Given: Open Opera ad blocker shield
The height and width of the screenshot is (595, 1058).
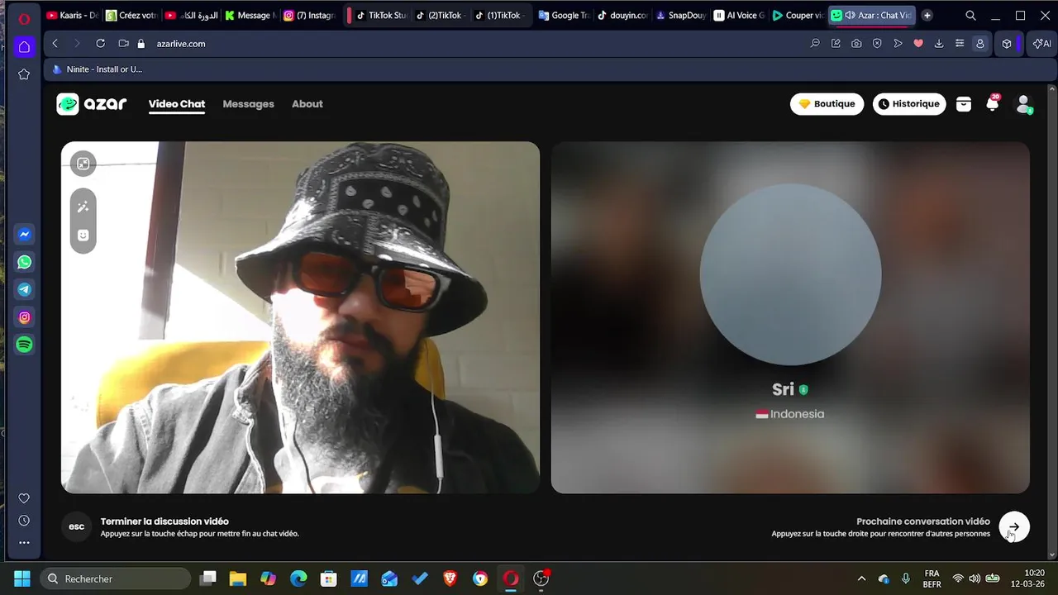Looking at the screenshot, I should click(x=877, y=44).
